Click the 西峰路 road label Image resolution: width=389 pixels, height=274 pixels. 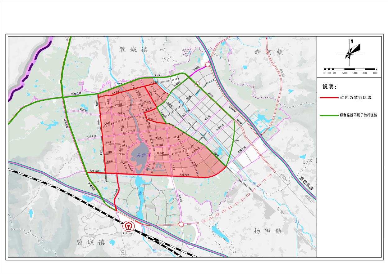pyautogui.click(x=107, y=123)
